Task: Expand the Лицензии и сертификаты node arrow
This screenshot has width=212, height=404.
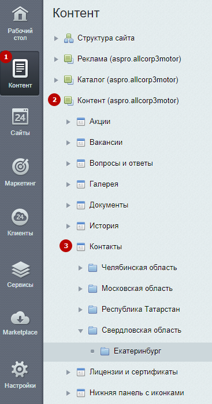Action: click(68, 372)
